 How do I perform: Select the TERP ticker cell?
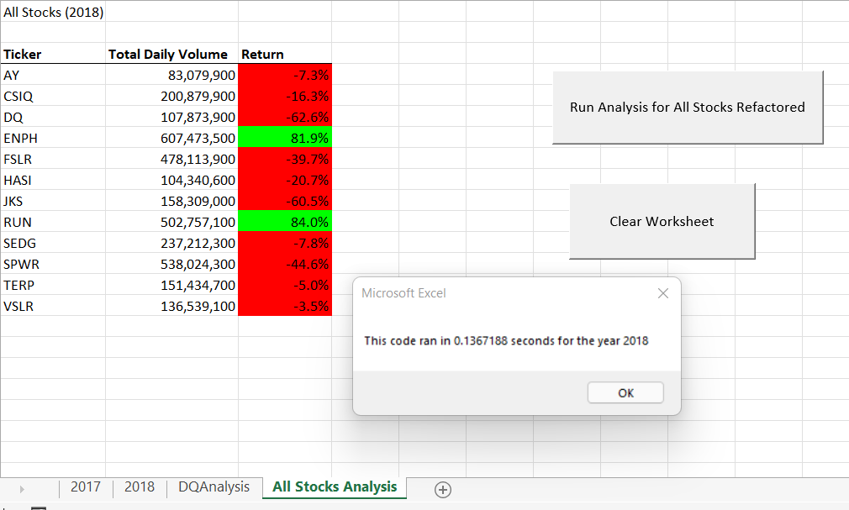click(53, 286)
